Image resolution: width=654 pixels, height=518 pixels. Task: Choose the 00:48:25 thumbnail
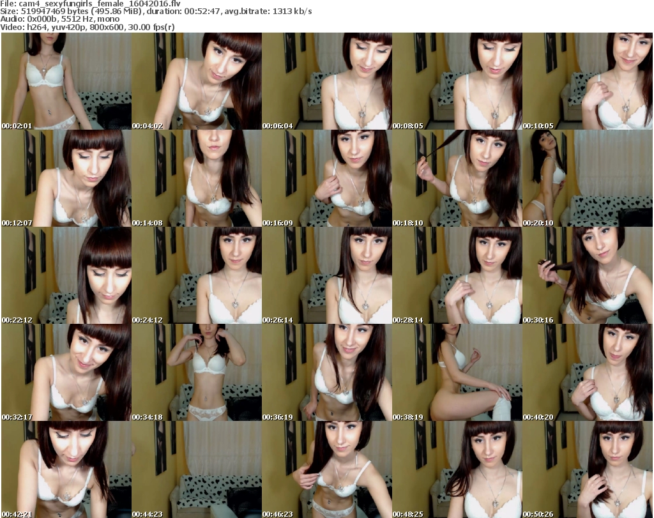click(457, 469)
